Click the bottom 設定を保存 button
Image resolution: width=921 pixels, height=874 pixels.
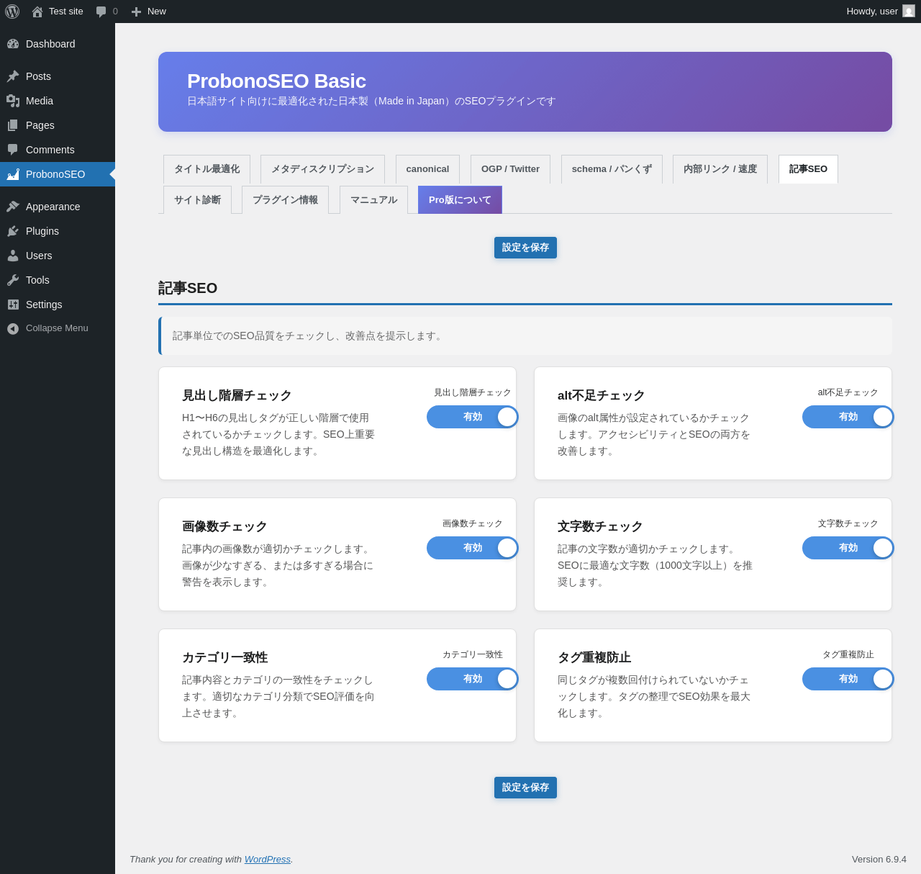click(x=525, y=788)
